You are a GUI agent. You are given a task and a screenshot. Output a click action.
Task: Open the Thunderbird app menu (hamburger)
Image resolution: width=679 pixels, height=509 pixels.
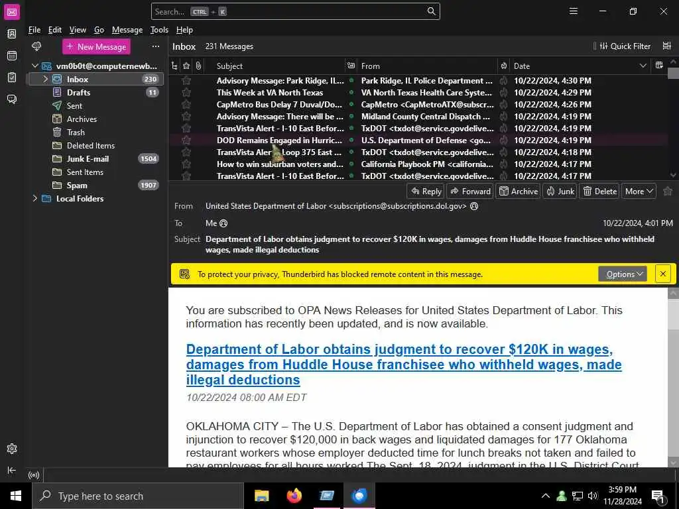(x=574, y=11)
